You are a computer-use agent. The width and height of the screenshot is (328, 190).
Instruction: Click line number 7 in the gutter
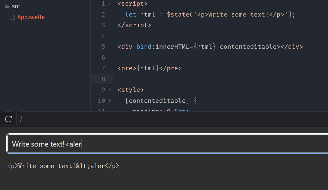pyautogui.click(x=103, y=68)
